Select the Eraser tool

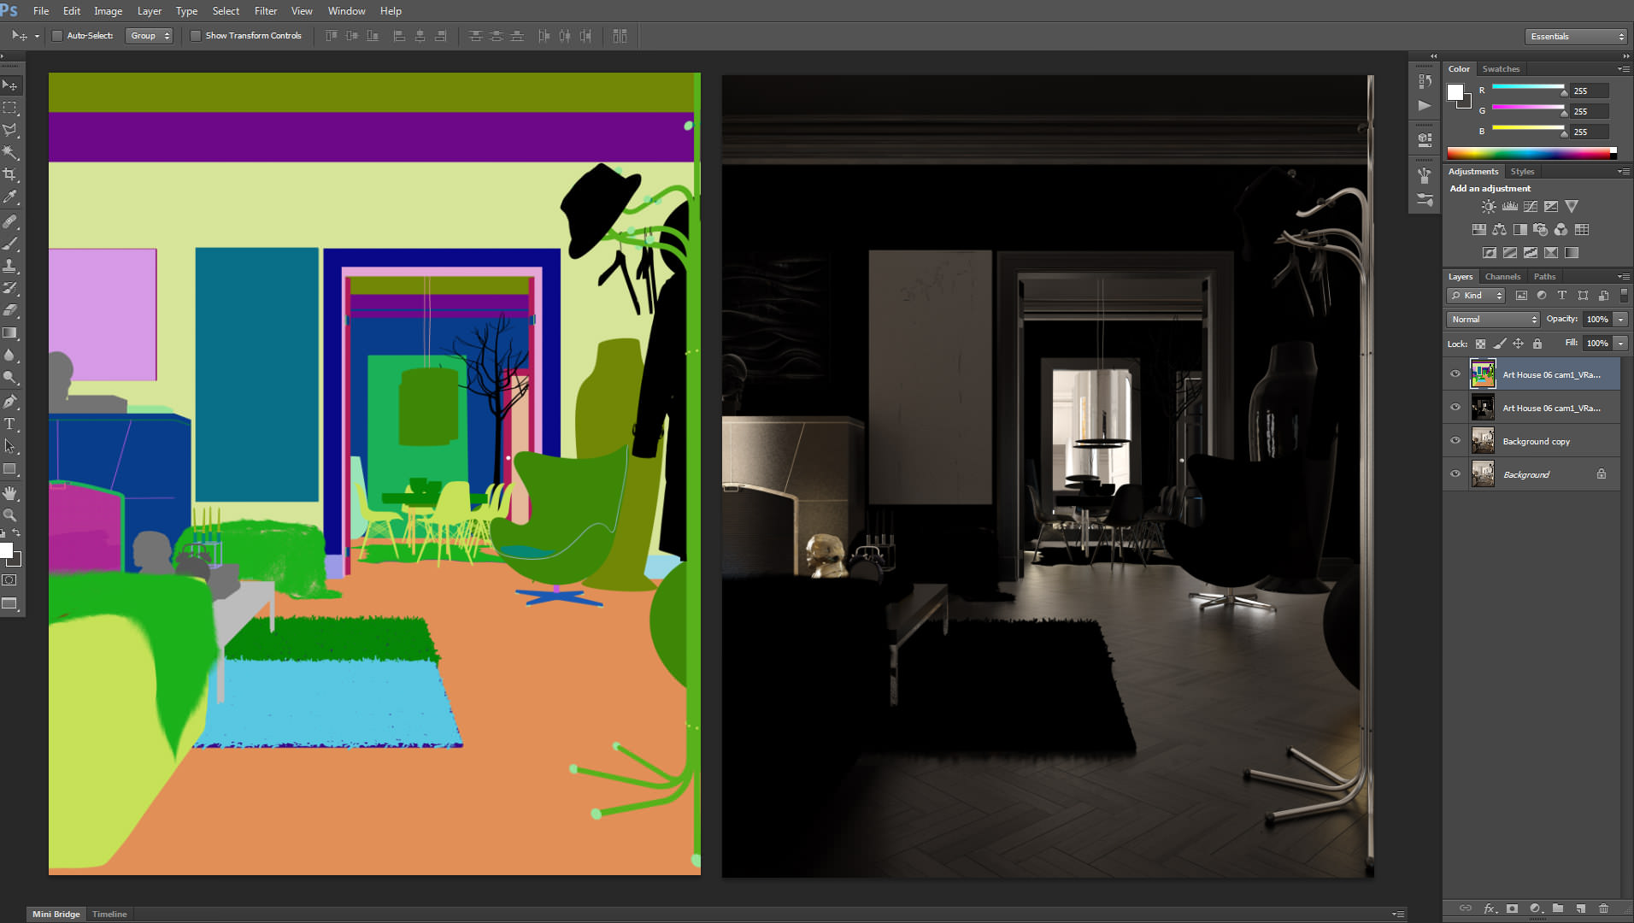(10, 310)
